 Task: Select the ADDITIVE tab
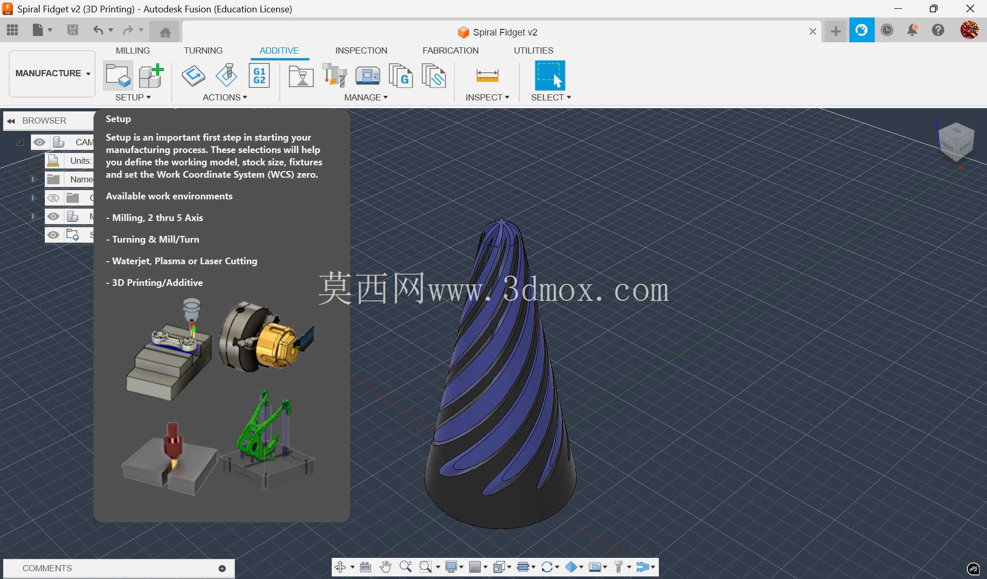click(x=279, y=50)
